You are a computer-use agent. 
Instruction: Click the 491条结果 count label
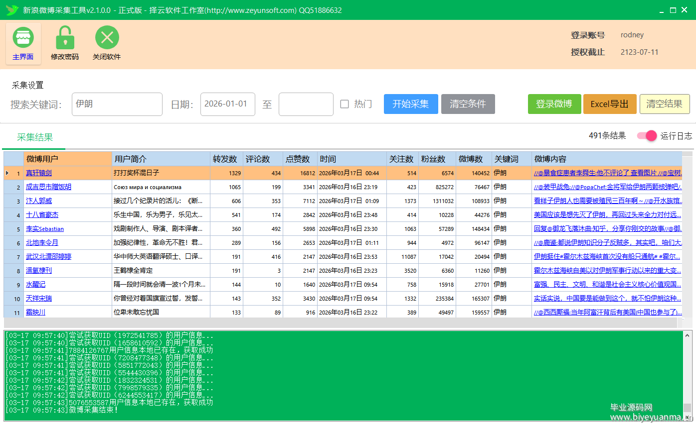(x=607, y=136)
